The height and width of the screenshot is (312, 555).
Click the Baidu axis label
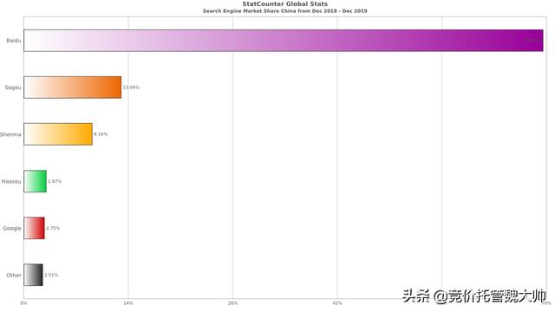coord(14,41)
